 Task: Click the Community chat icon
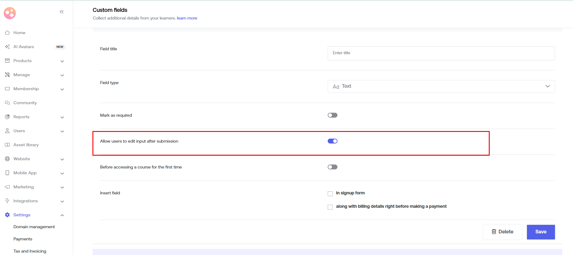7,103
